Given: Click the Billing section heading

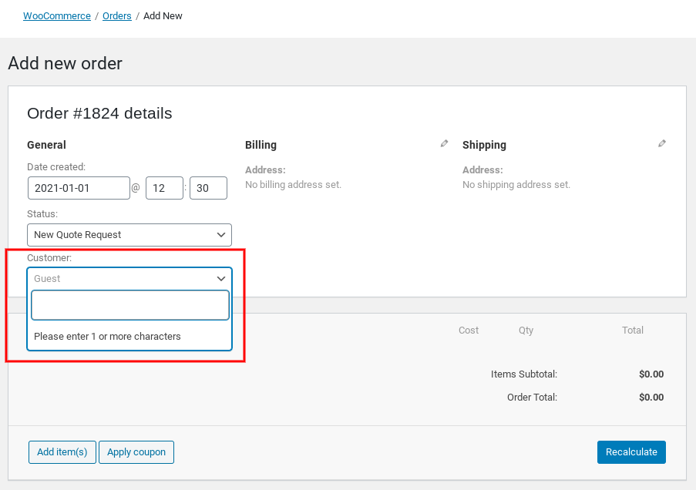Looking at the screenshot, I should (x=261, y=145).
